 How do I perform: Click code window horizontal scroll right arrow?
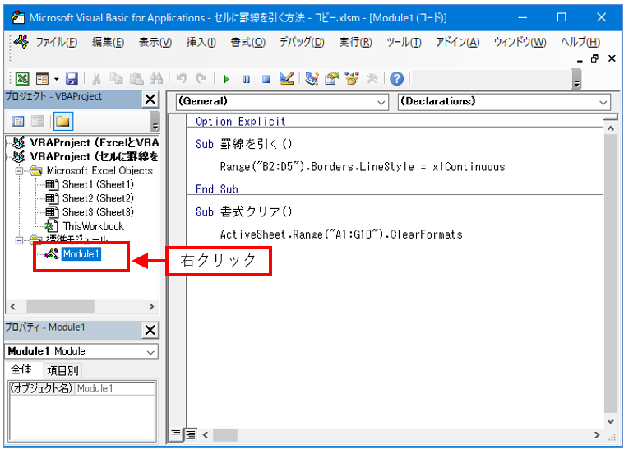pyautogui.click(x=597, y=435)
